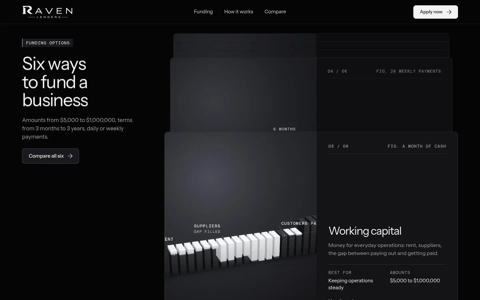The width and height of the screenshot is (480, 300).
Task: Open the Funding nav link
Action: [x=203, y=12]
